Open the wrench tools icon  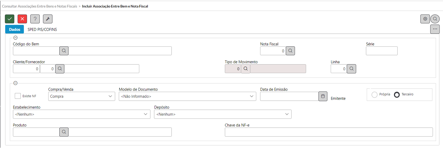click(48, 19)
